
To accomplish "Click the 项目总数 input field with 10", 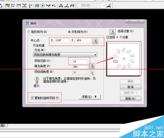I will point(80,62).
